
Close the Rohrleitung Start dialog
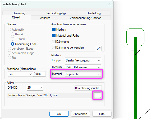[x=109, y=4]
